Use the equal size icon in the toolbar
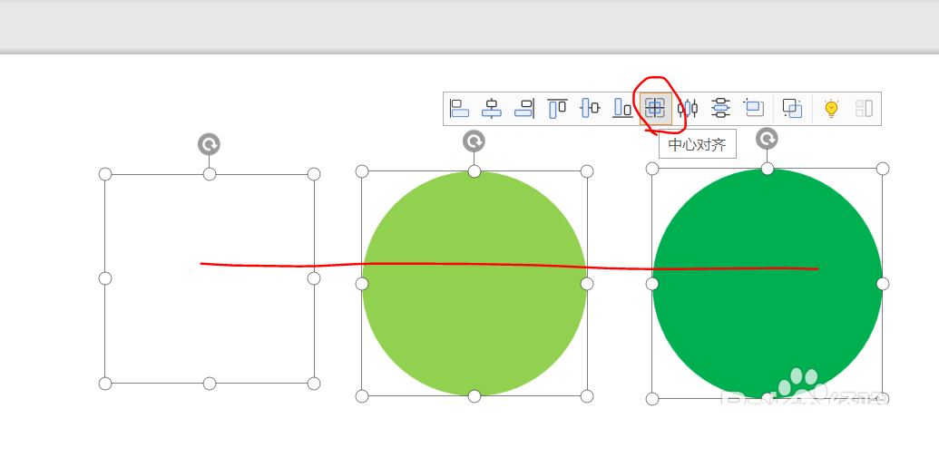This screenshot has width=939, height=467. coord(753,109)
